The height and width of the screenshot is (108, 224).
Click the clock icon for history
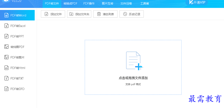[125, 14]
